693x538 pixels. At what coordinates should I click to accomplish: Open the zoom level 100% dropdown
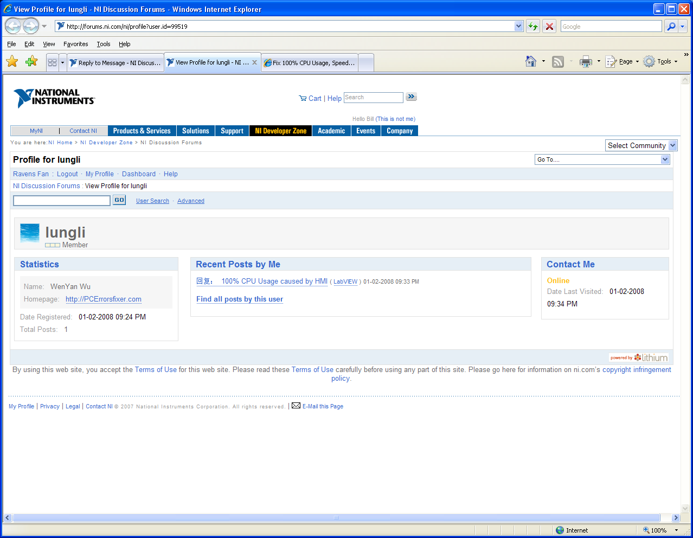pos(676,530)
